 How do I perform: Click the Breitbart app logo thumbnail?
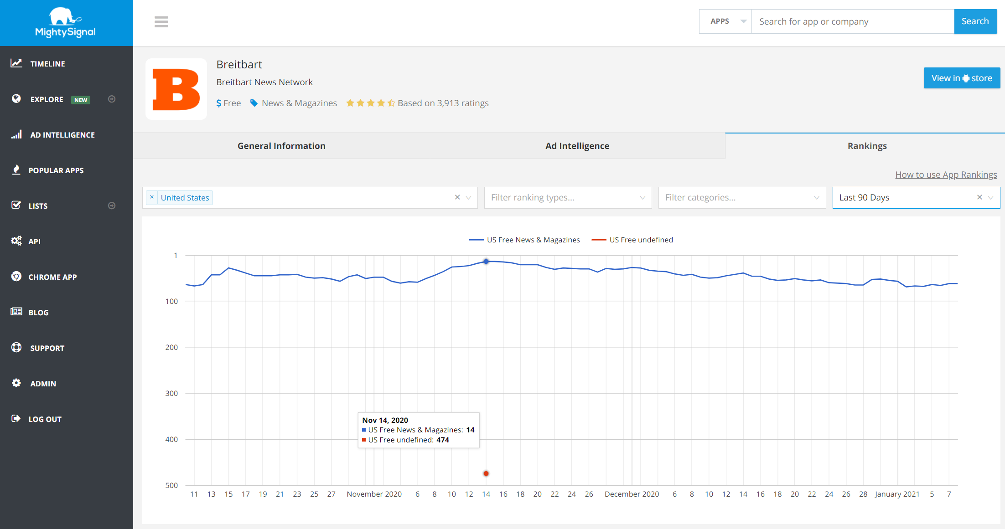coord(176,89)
